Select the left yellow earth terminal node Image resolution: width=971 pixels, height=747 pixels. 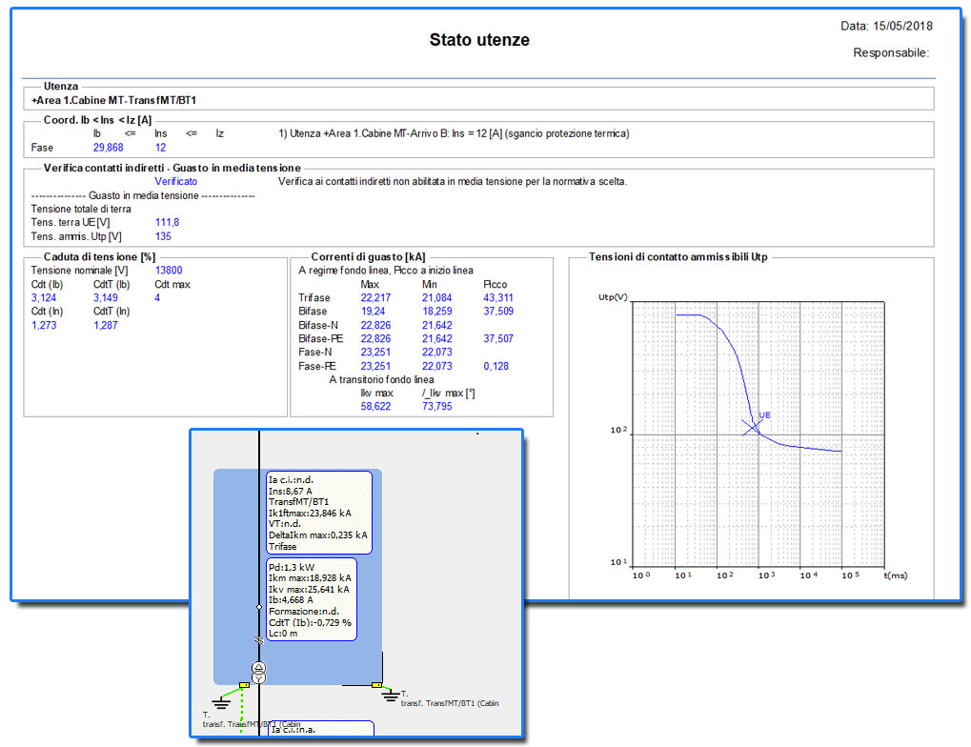(245, 684)
